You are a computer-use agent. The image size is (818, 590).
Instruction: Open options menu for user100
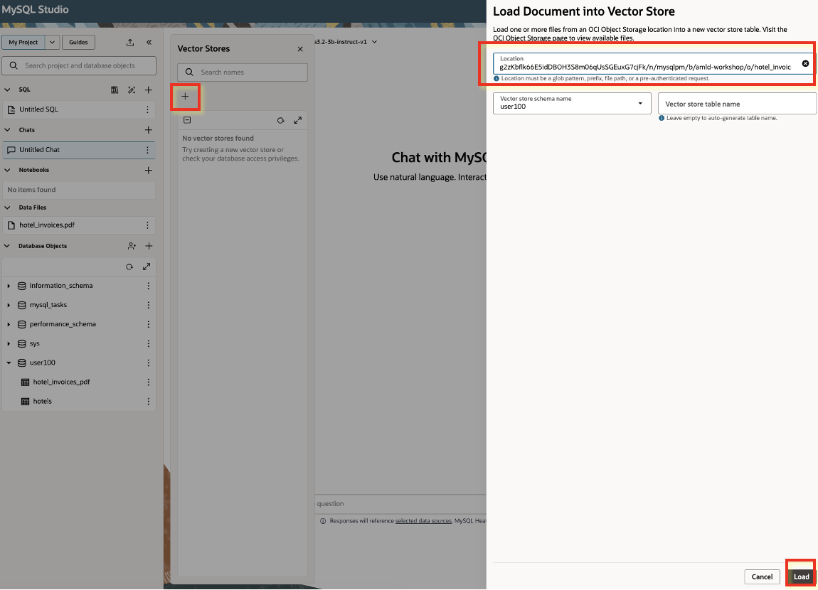coord(148,363)
